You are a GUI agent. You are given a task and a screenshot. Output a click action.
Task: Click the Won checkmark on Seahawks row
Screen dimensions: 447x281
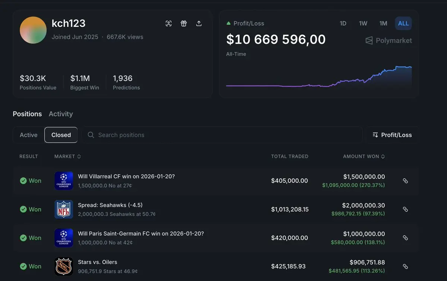point(23,209)
